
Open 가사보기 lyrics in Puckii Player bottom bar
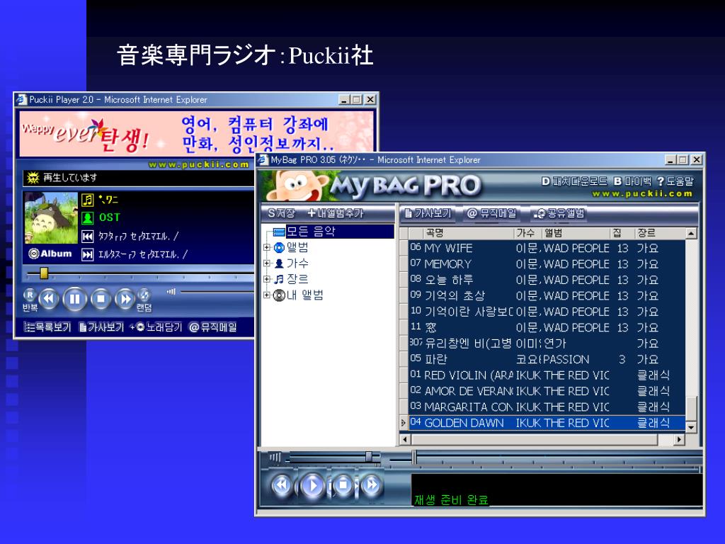click(101, 327)
